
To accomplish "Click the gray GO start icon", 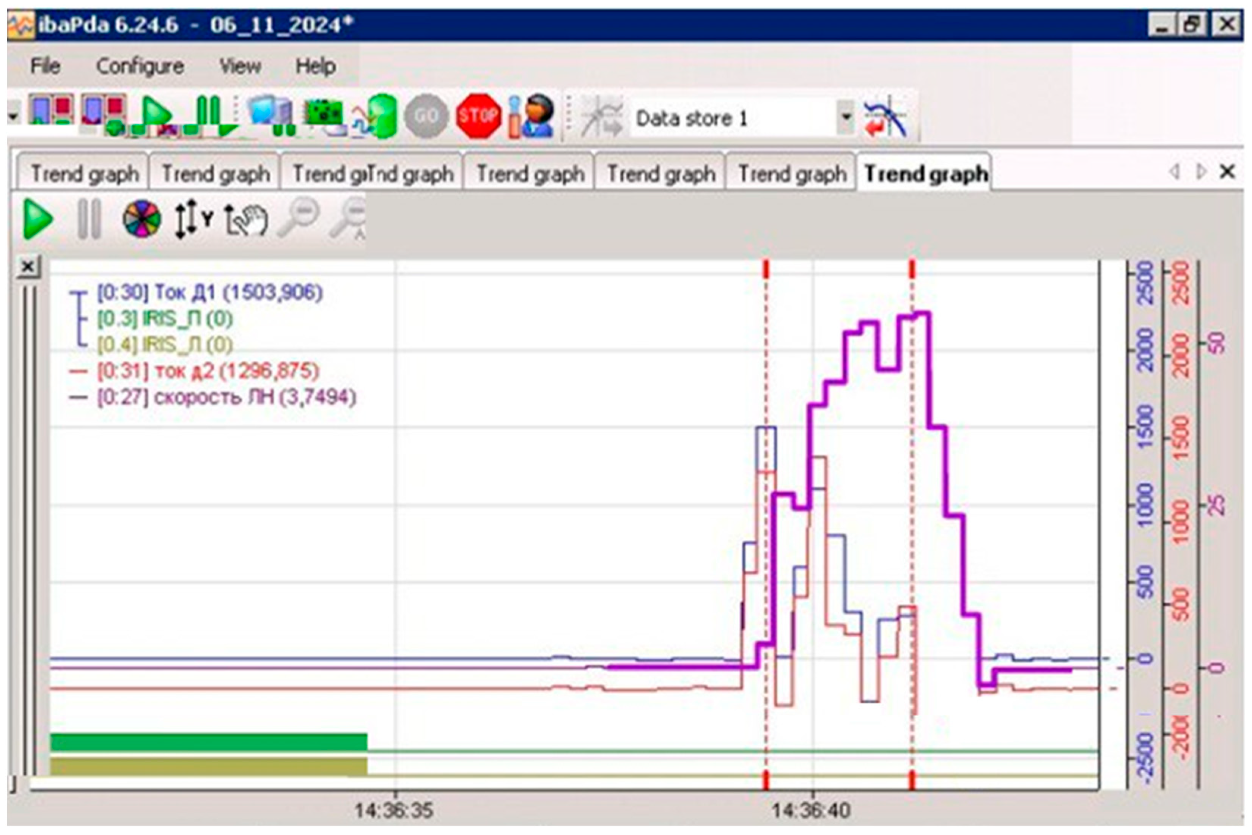I will point(426,116).
